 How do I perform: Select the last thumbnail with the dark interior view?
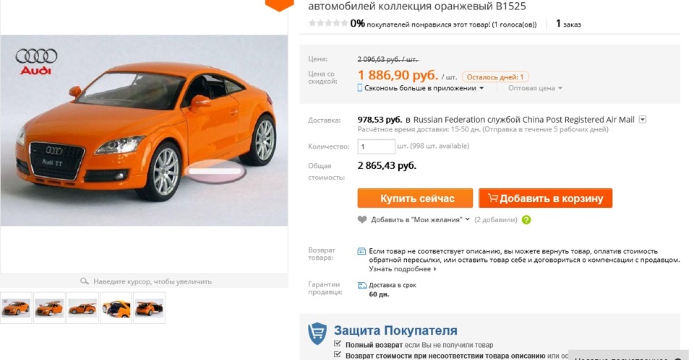pos(149,307)
